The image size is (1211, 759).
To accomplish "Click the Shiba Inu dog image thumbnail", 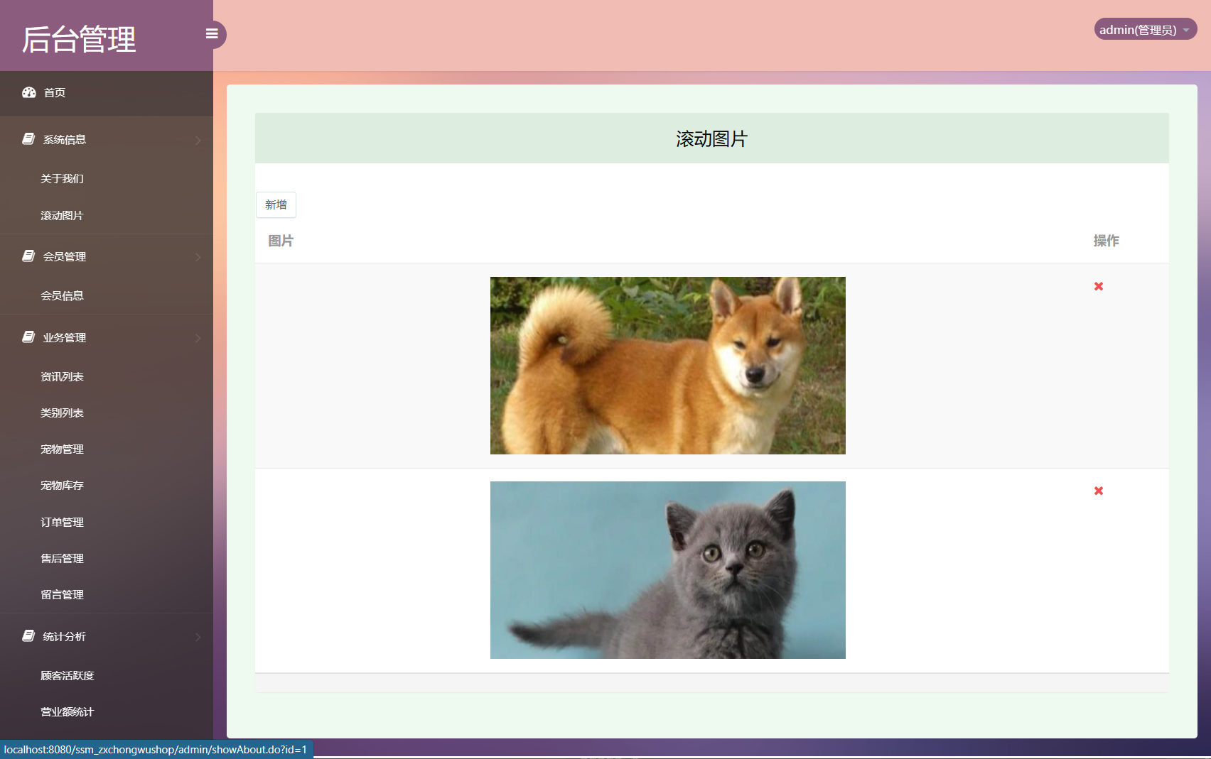I will tap(667, 365).
